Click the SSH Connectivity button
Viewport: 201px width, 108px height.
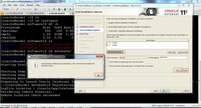[x=115, y=52]
